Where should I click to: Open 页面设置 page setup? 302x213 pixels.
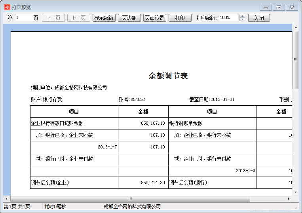click(154, 18)
